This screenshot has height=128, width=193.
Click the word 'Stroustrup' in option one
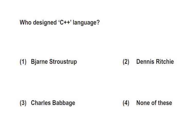(x=63, y=62)
